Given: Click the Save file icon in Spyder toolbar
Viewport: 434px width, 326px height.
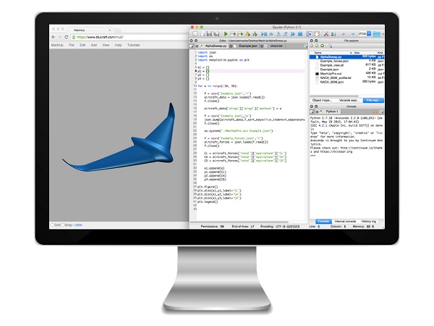Looking at the screenshot, I should [x=209, y=34].
